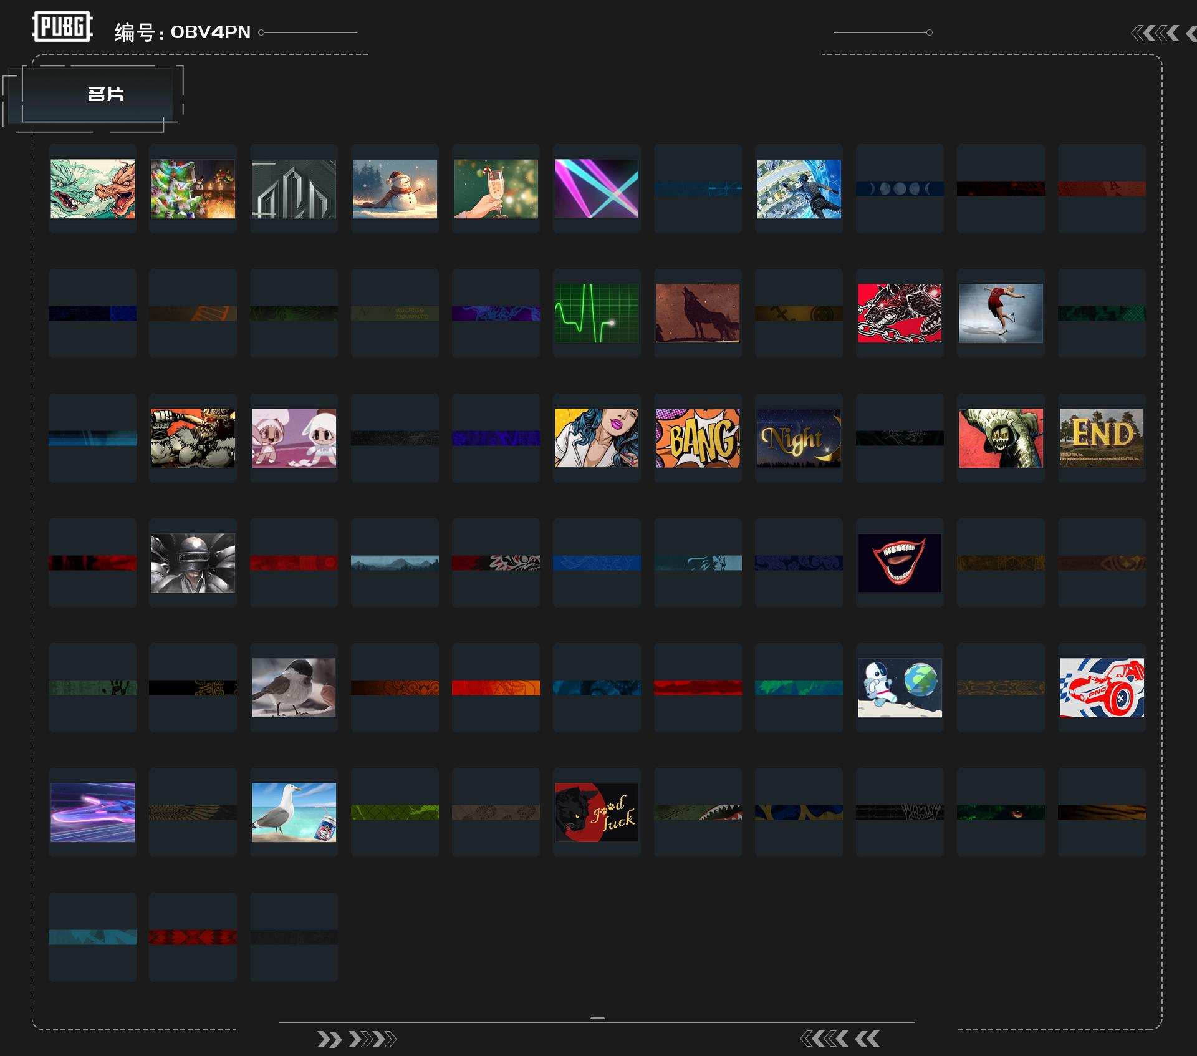Select the figure skater nameplate
1197x1056 pixels.
pos(1001,313)
